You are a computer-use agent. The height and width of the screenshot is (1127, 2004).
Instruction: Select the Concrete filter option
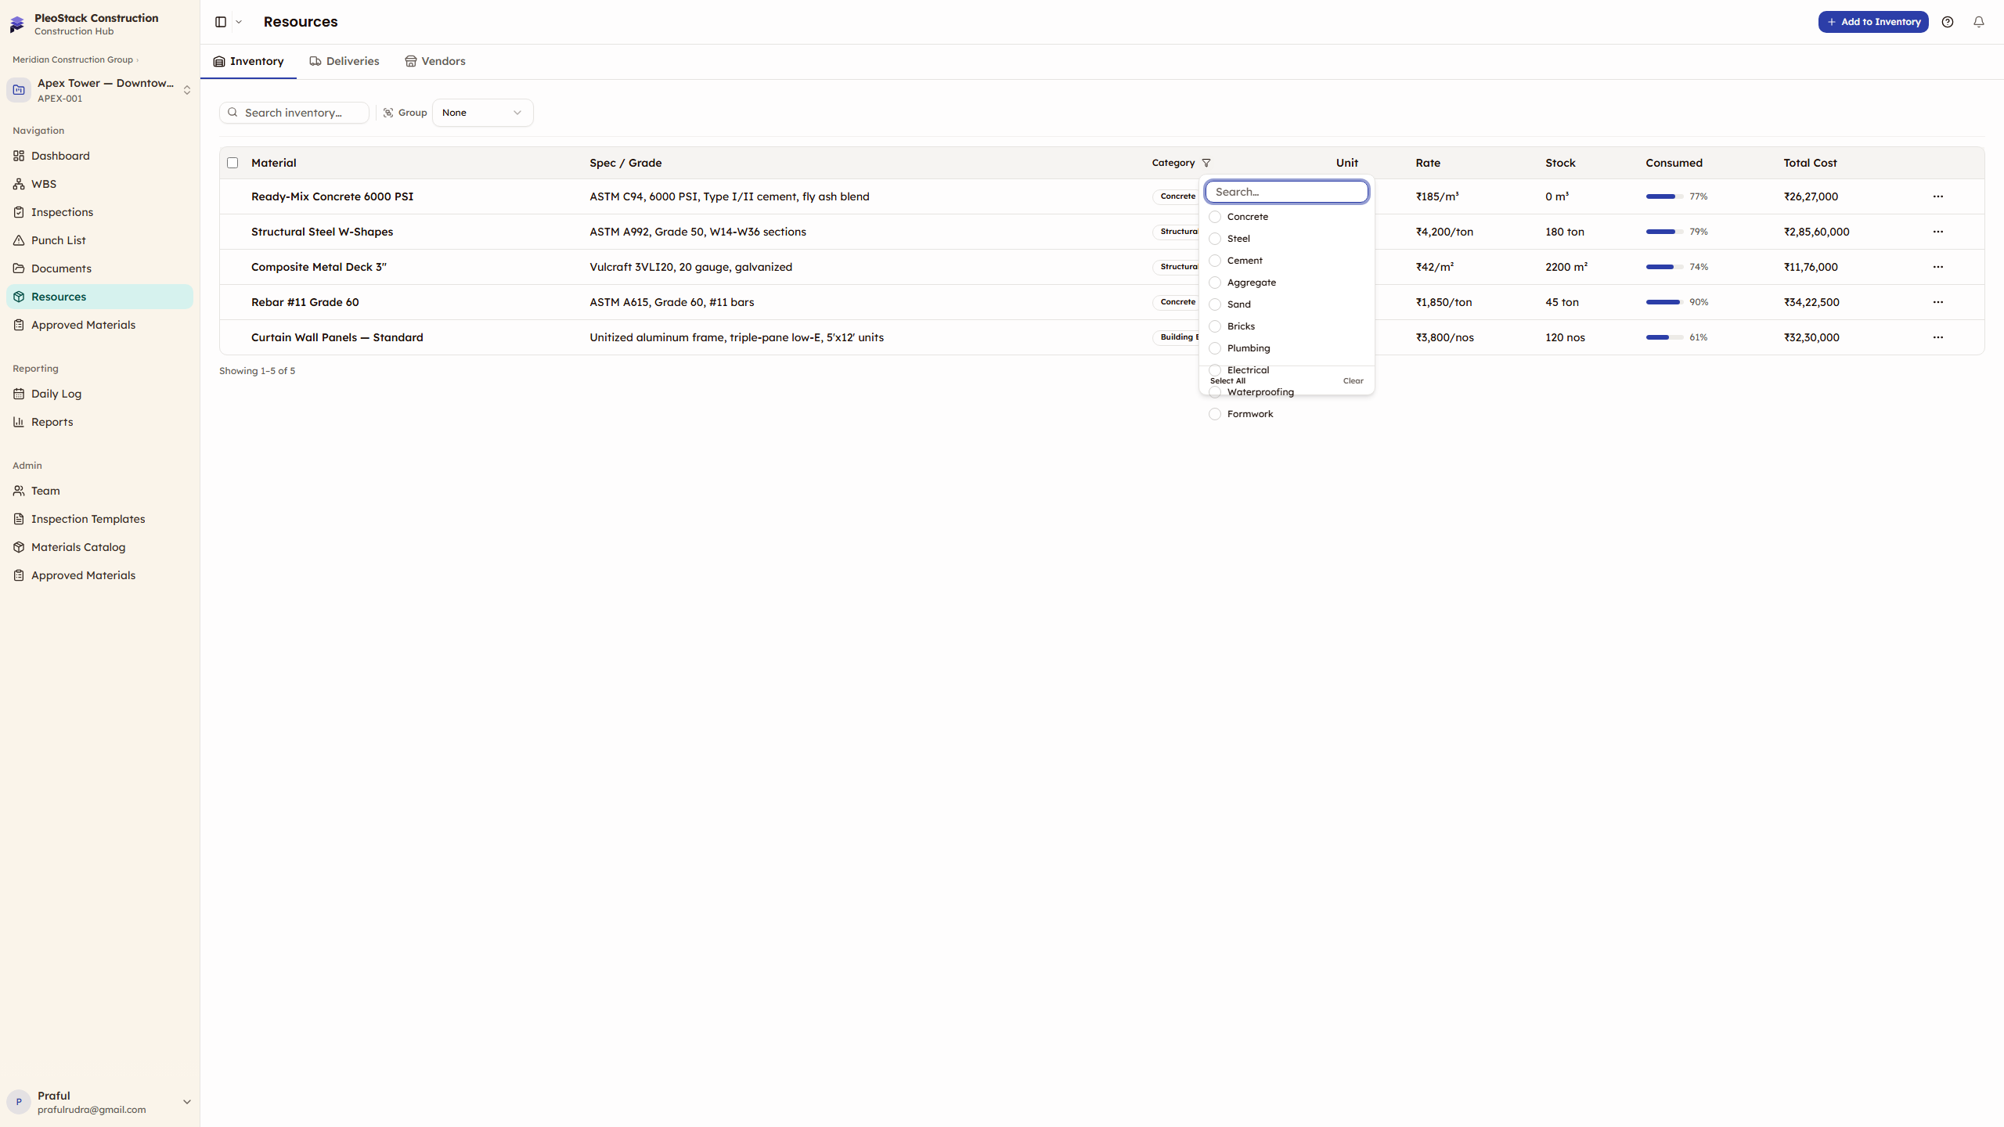tap(1287, 217)
